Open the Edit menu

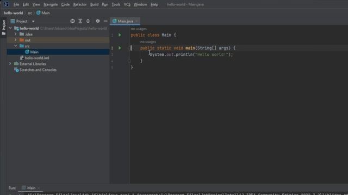click(26, 4)
